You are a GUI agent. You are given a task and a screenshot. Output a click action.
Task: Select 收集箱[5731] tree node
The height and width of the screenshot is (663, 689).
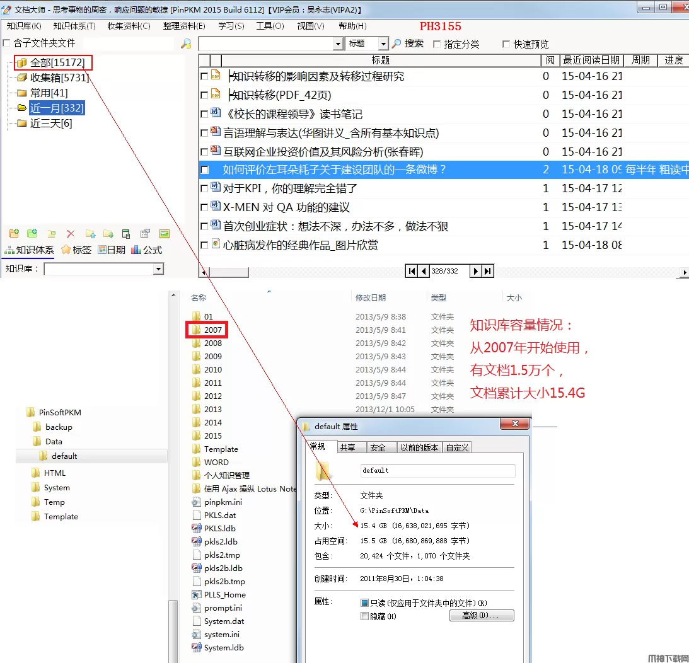pyautogui.click(x=59, y=78)
